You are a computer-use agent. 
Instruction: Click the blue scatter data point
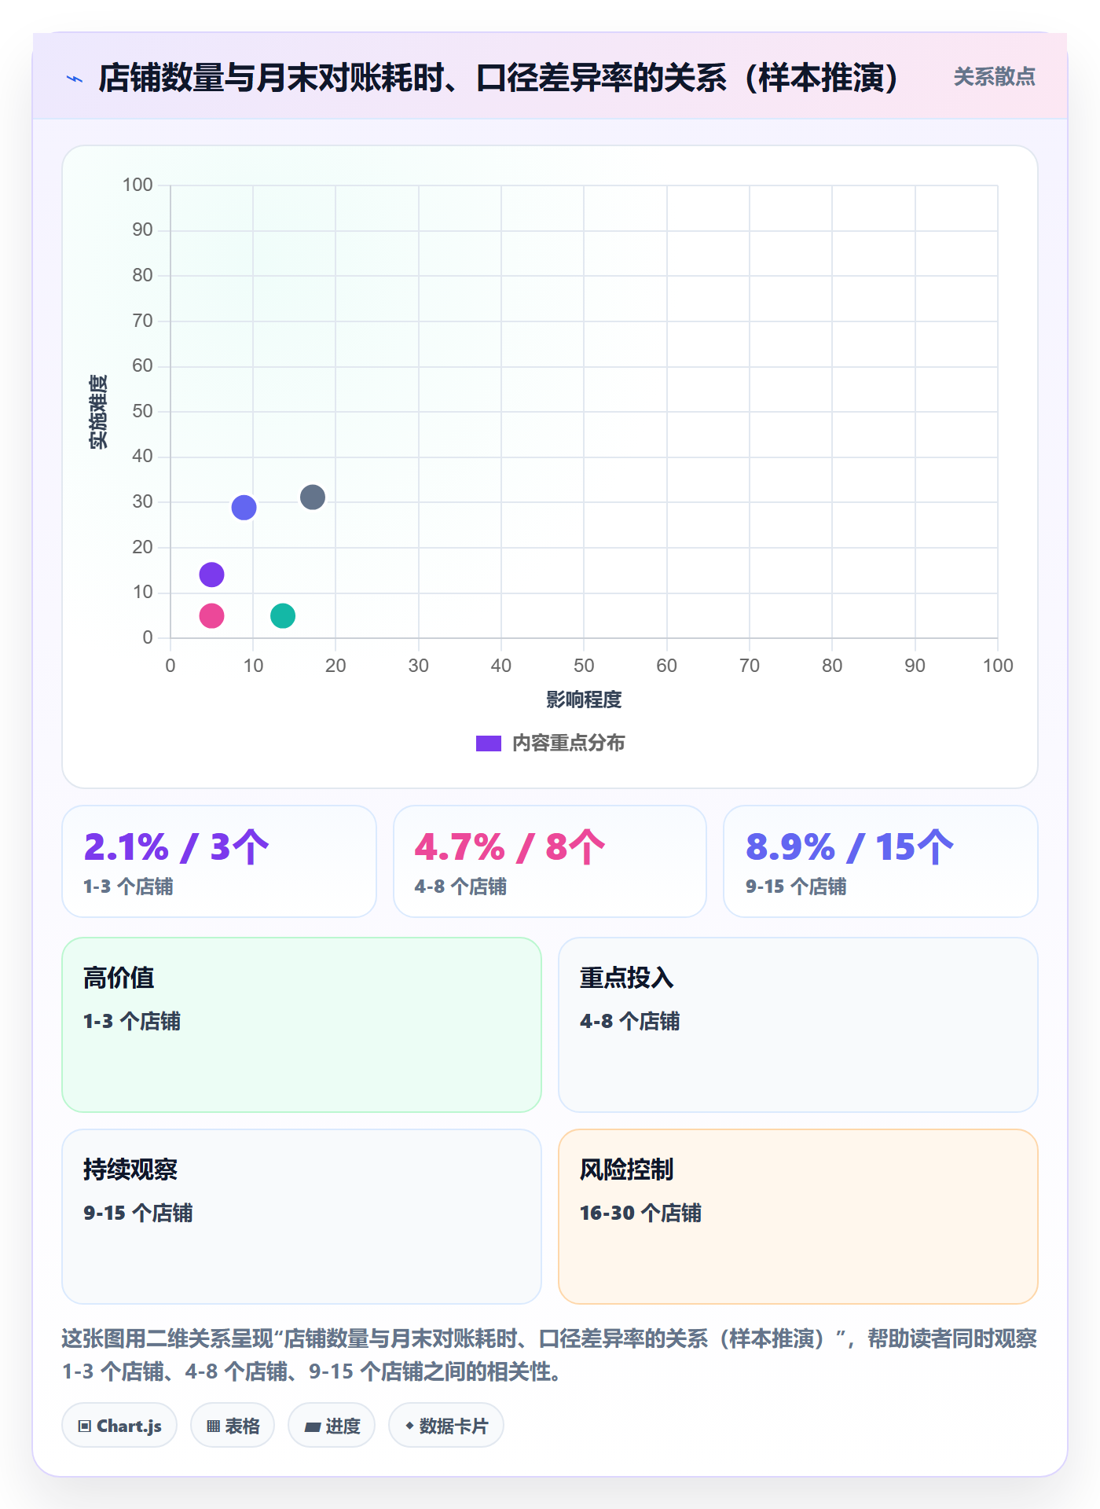pos(244,507)
